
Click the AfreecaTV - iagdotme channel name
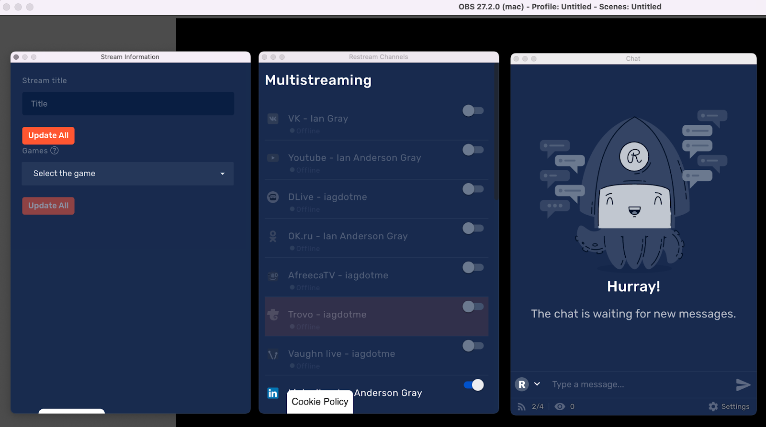338,275
